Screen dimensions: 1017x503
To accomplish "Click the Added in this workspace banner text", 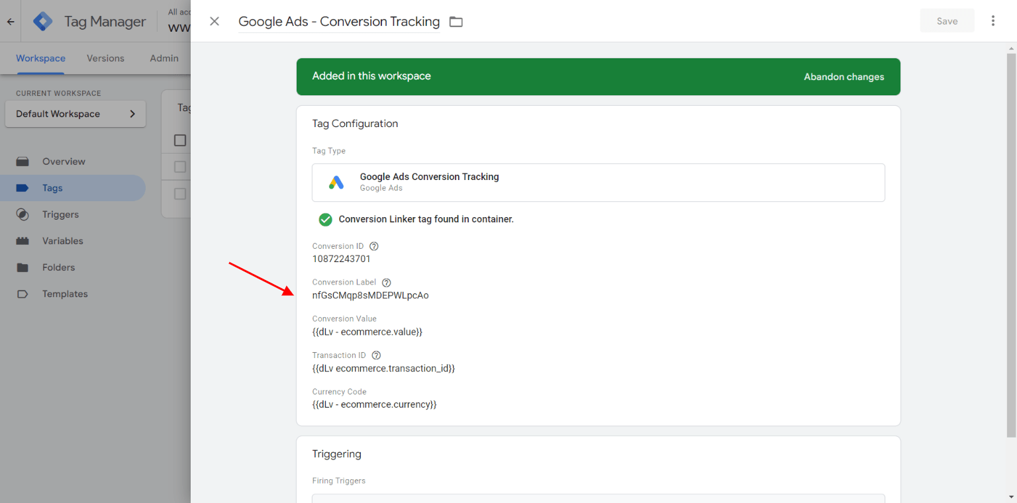I will click(371, 76).
